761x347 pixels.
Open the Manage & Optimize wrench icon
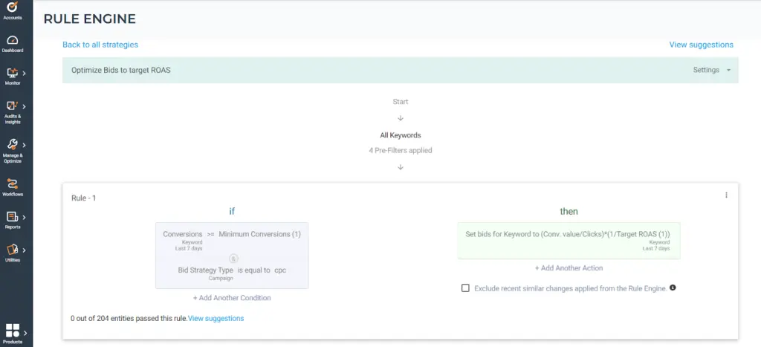pos(12,145)
